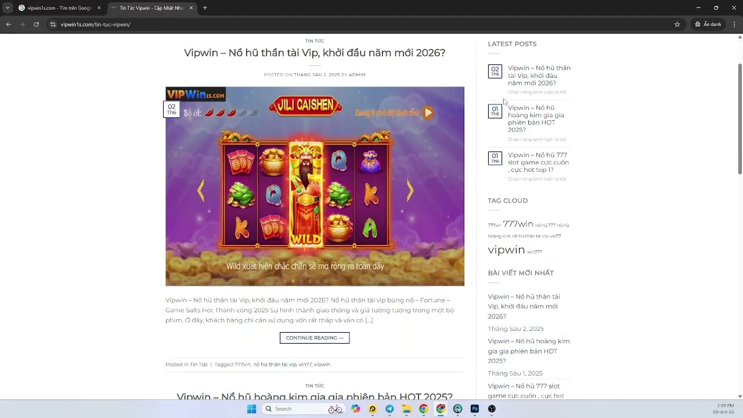Open the 'nổ hũ thần tài vip' footer tag
Image resolution: width=743 pixels, height=418 pixels.
coord(275,365)
